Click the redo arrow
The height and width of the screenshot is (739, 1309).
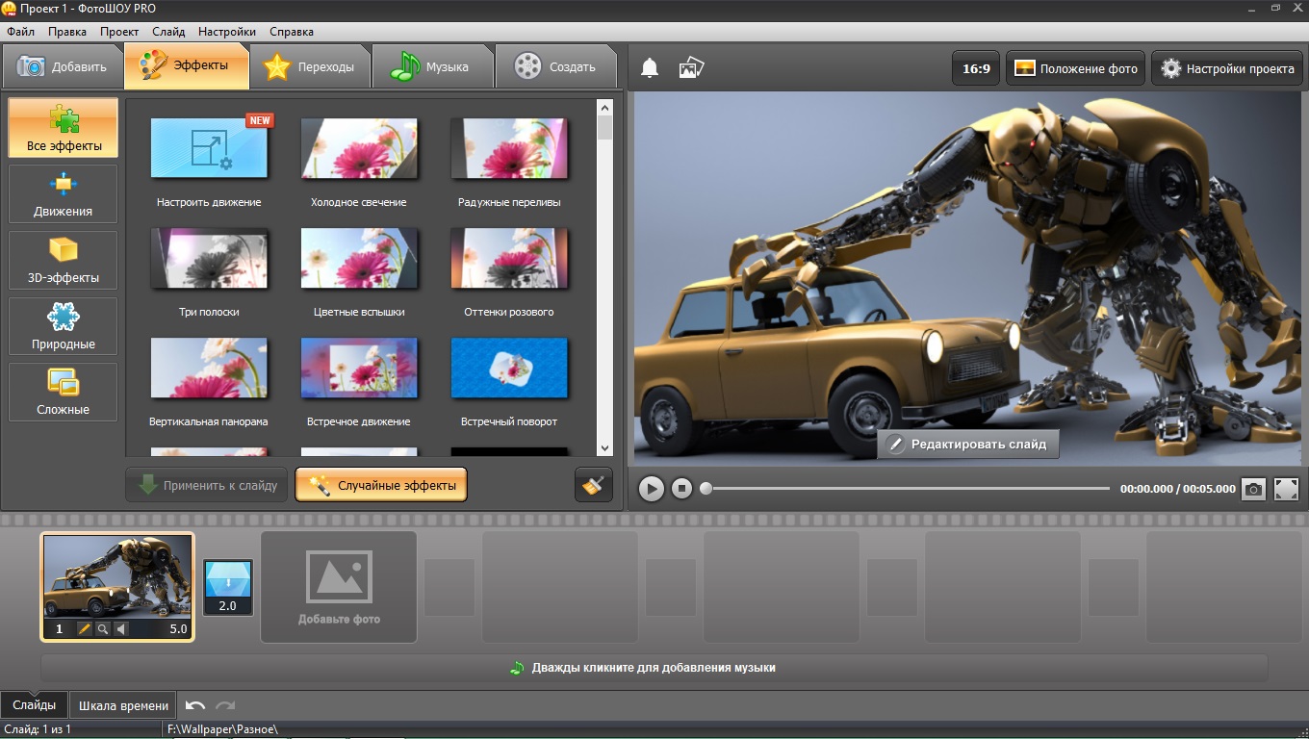(225, 705)
